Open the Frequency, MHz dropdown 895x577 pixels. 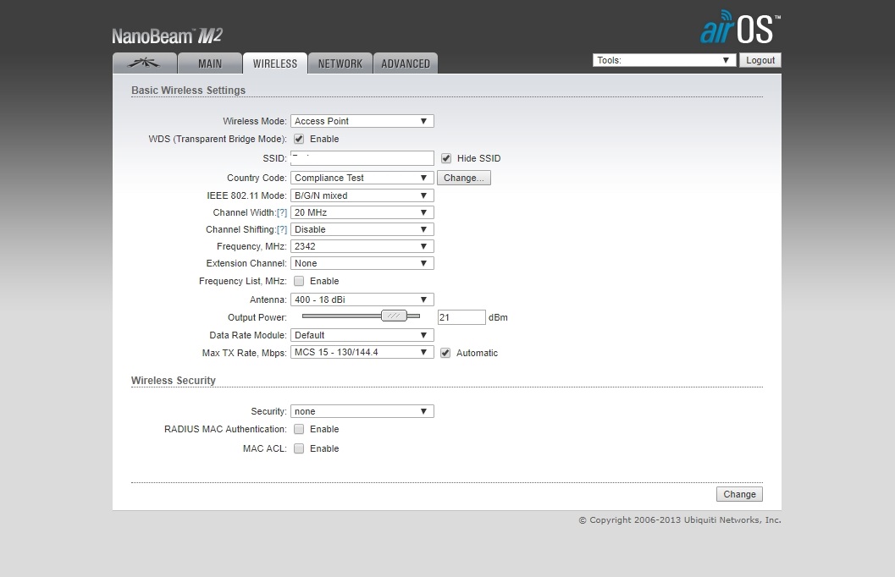[362, 246]
